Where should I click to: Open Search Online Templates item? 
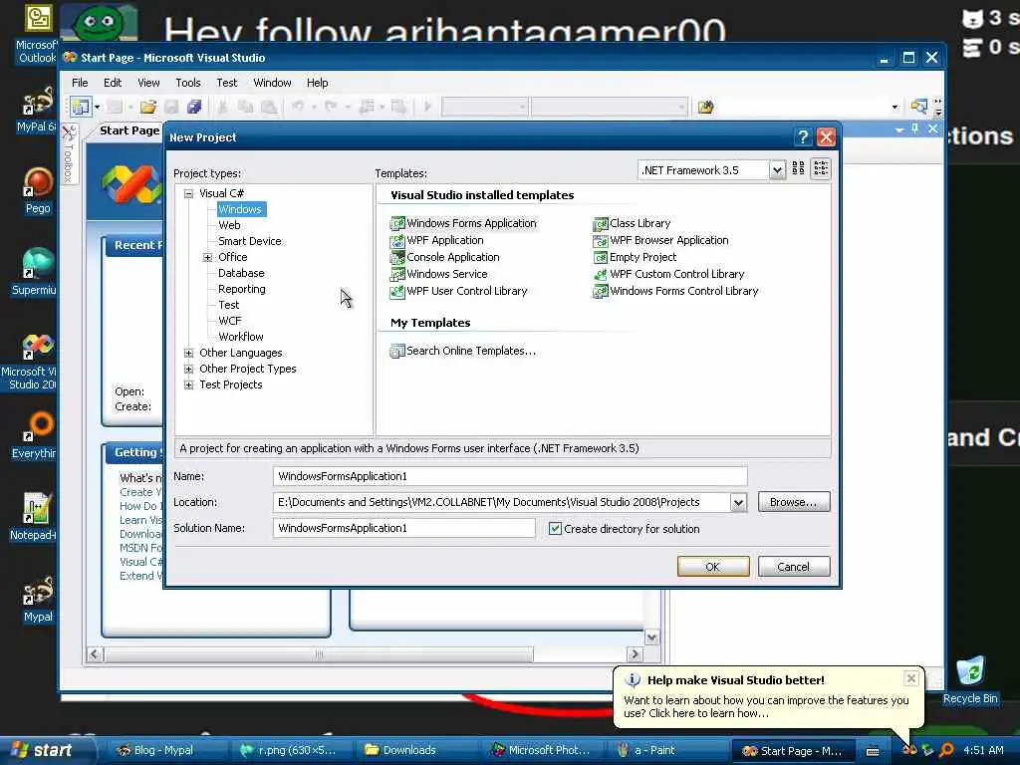pos(462,351)
